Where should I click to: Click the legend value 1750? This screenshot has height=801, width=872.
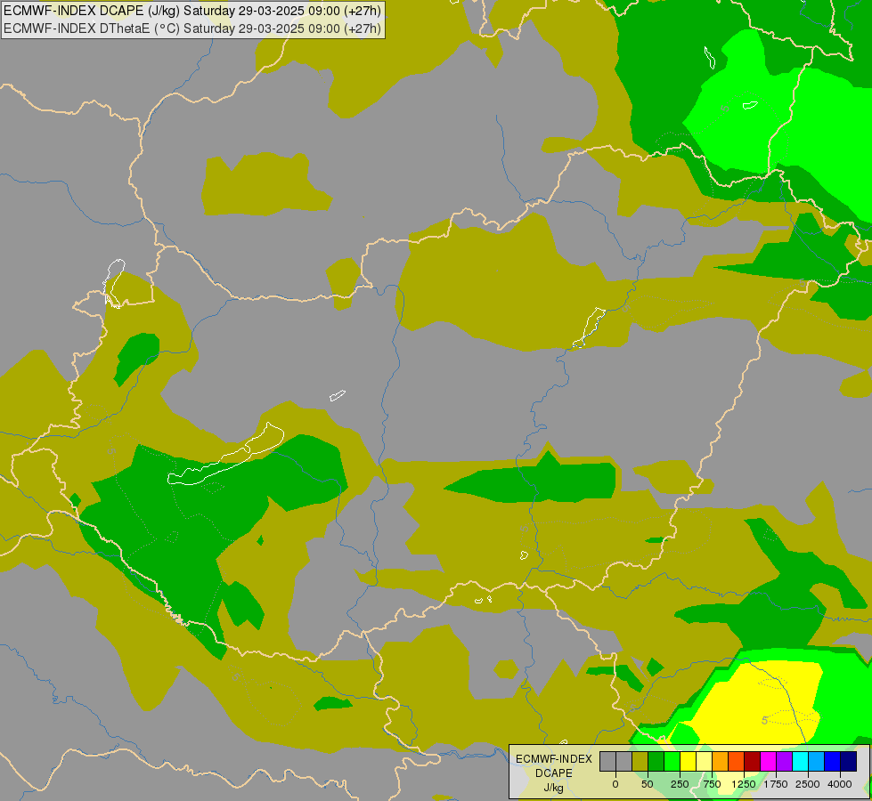(x=776, y=784)
